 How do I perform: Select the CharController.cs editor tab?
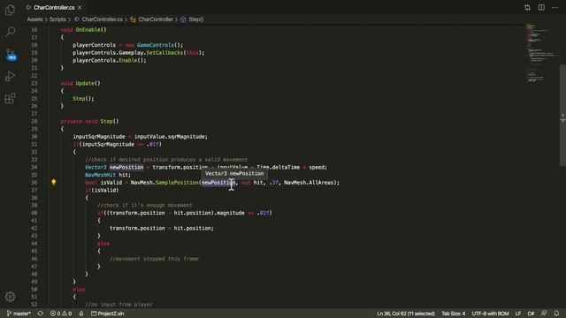pyautogui.click(x=54, y=8)
